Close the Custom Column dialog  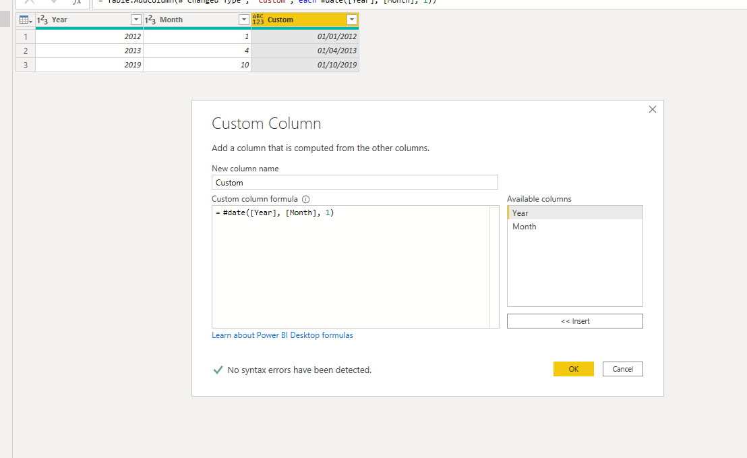[652, 110]
